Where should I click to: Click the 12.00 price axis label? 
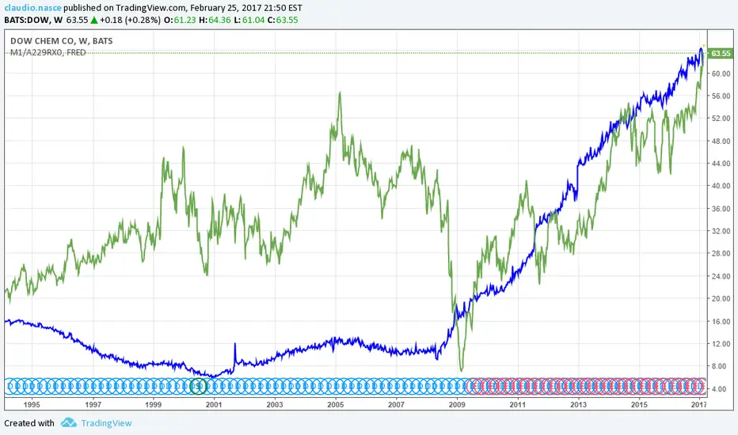click(721, 344)
